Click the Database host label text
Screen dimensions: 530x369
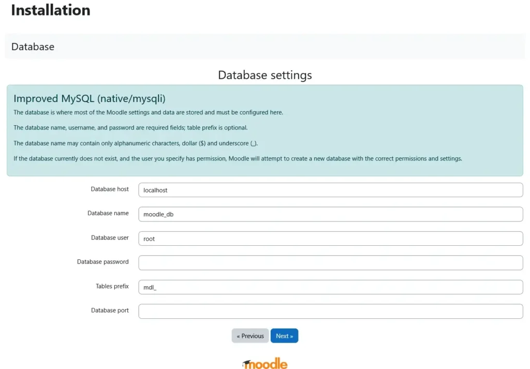pyautogui.click(x=109, y=189)
